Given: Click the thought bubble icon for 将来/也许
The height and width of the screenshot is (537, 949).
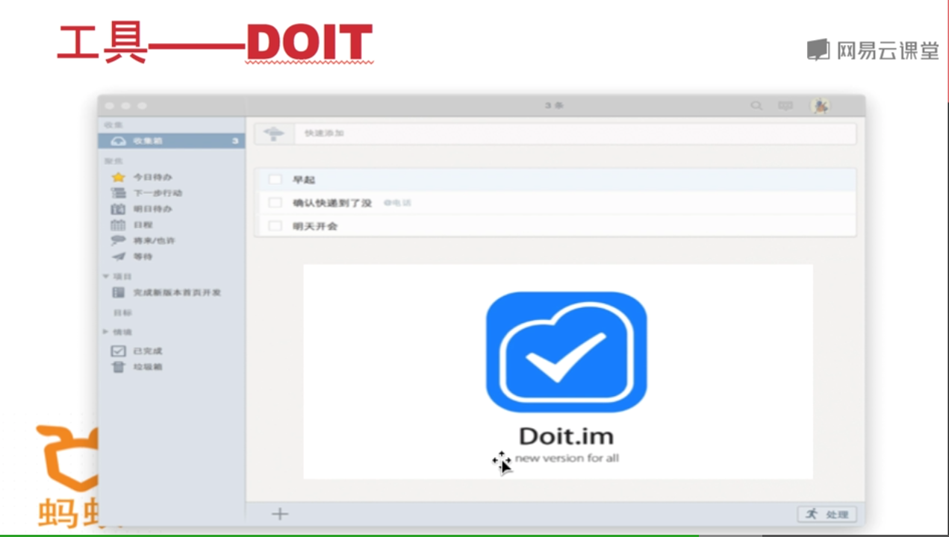Looking at the screenshot, I should pos(118,240).
